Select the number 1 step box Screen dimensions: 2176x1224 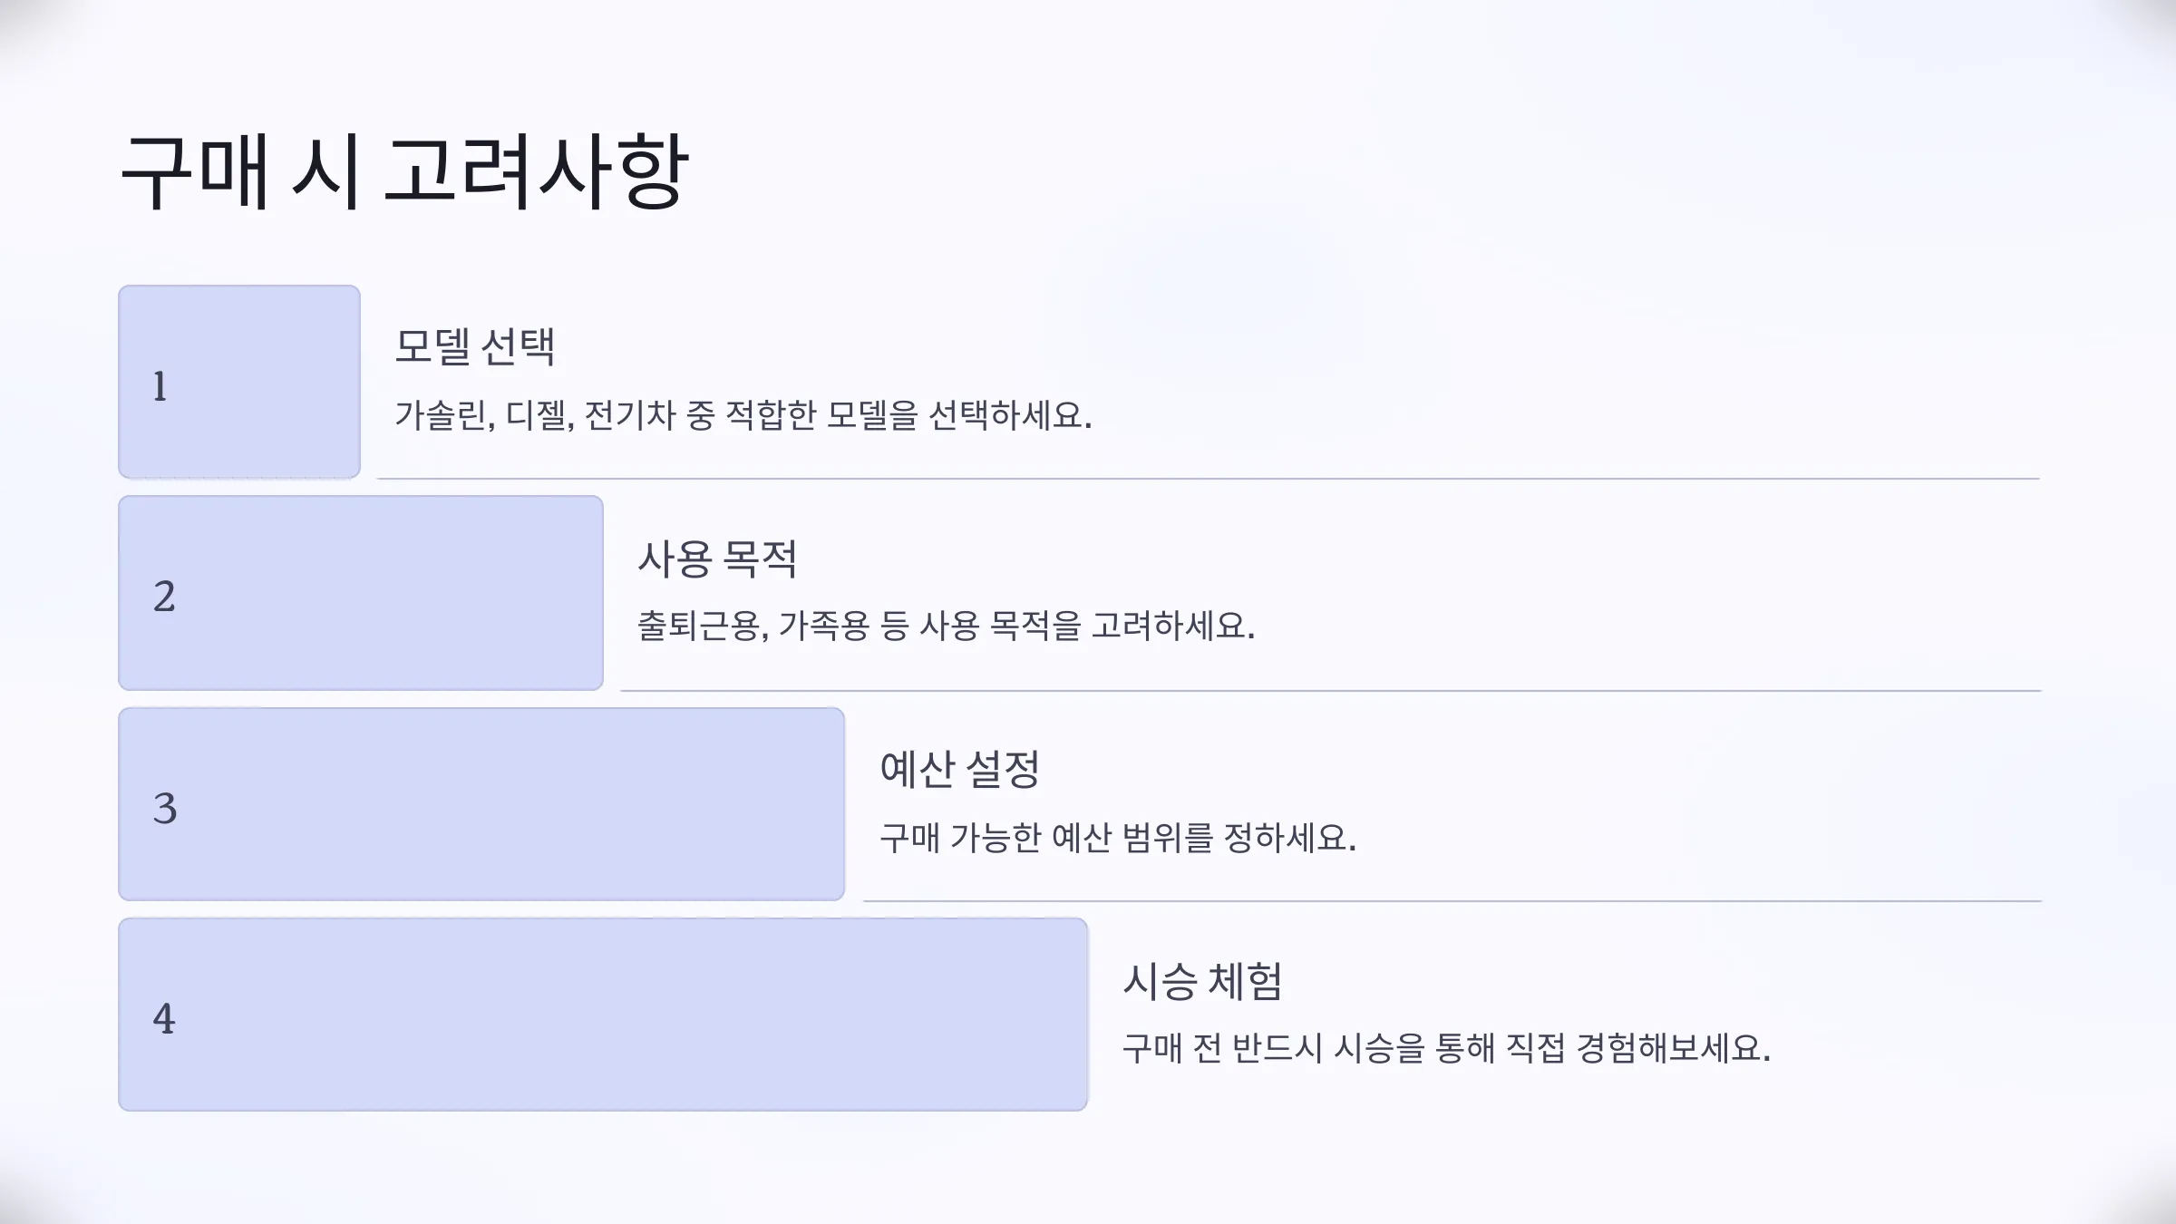239,382
